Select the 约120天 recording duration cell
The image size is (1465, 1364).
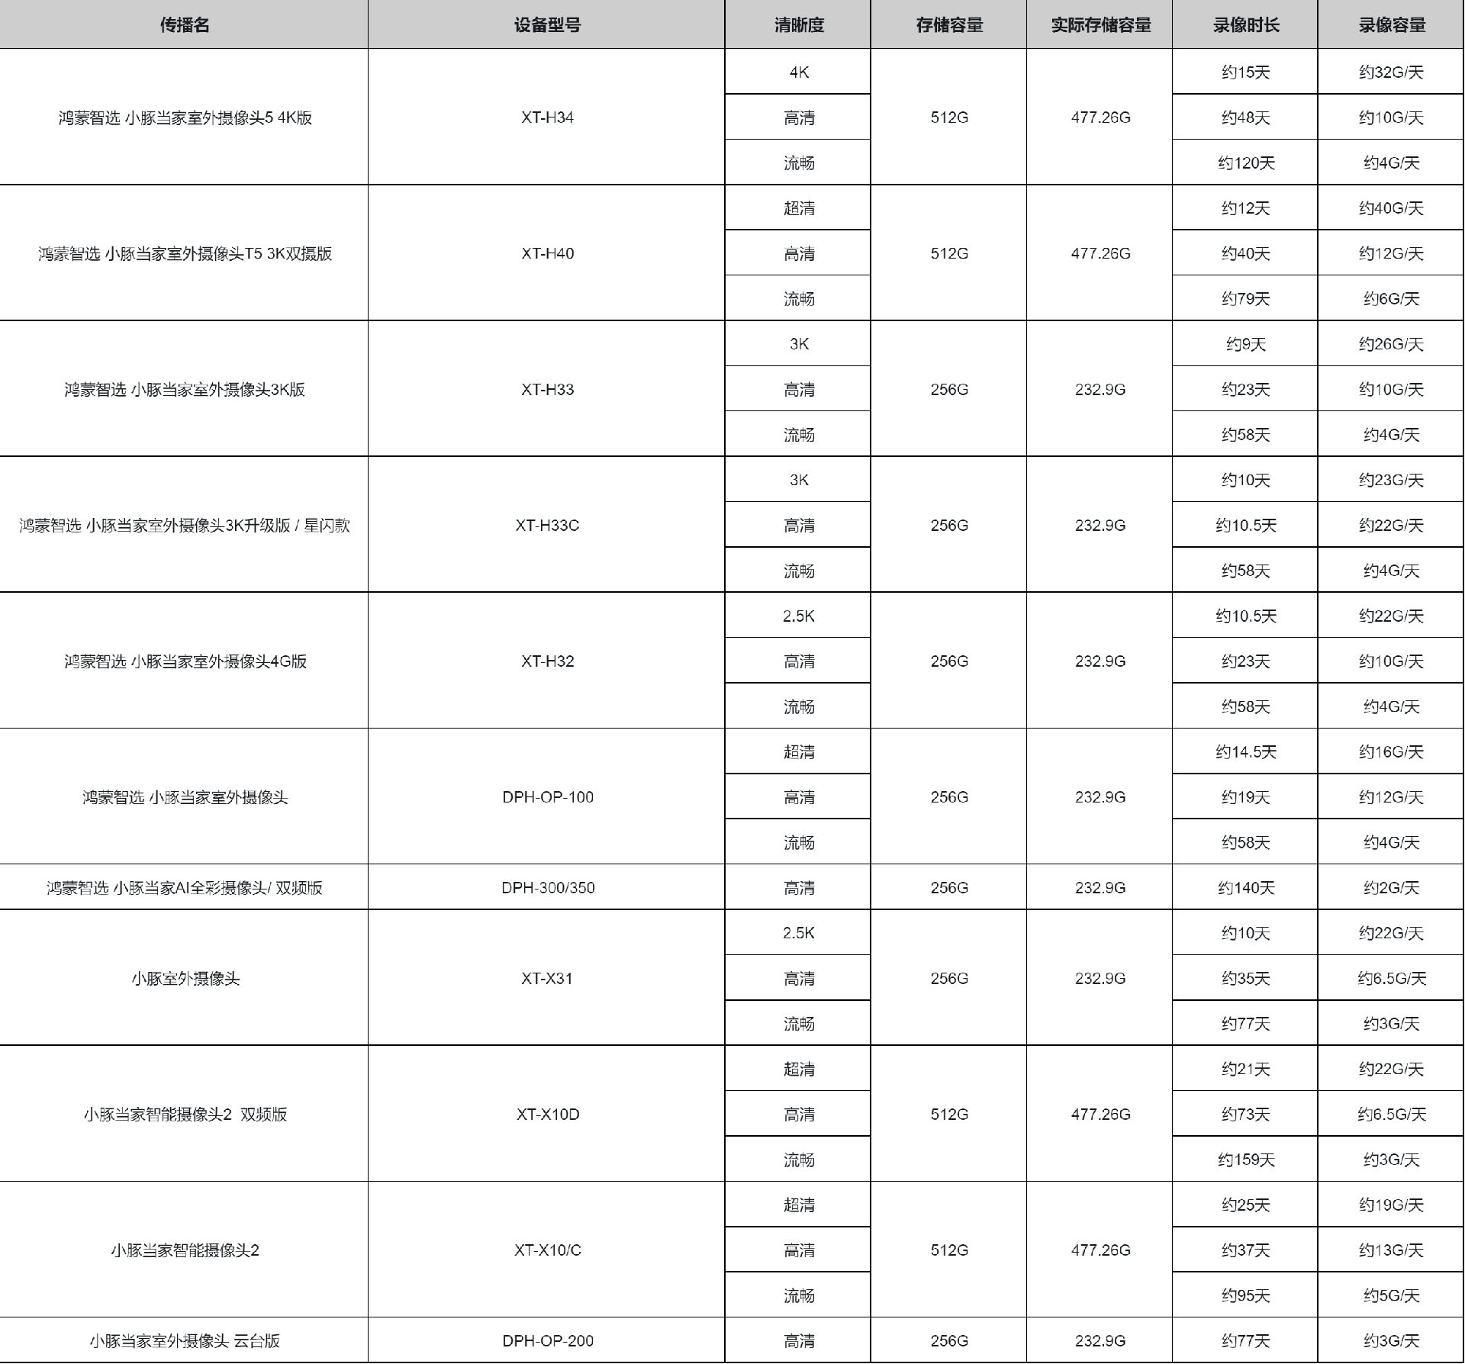pos(1245,162)
